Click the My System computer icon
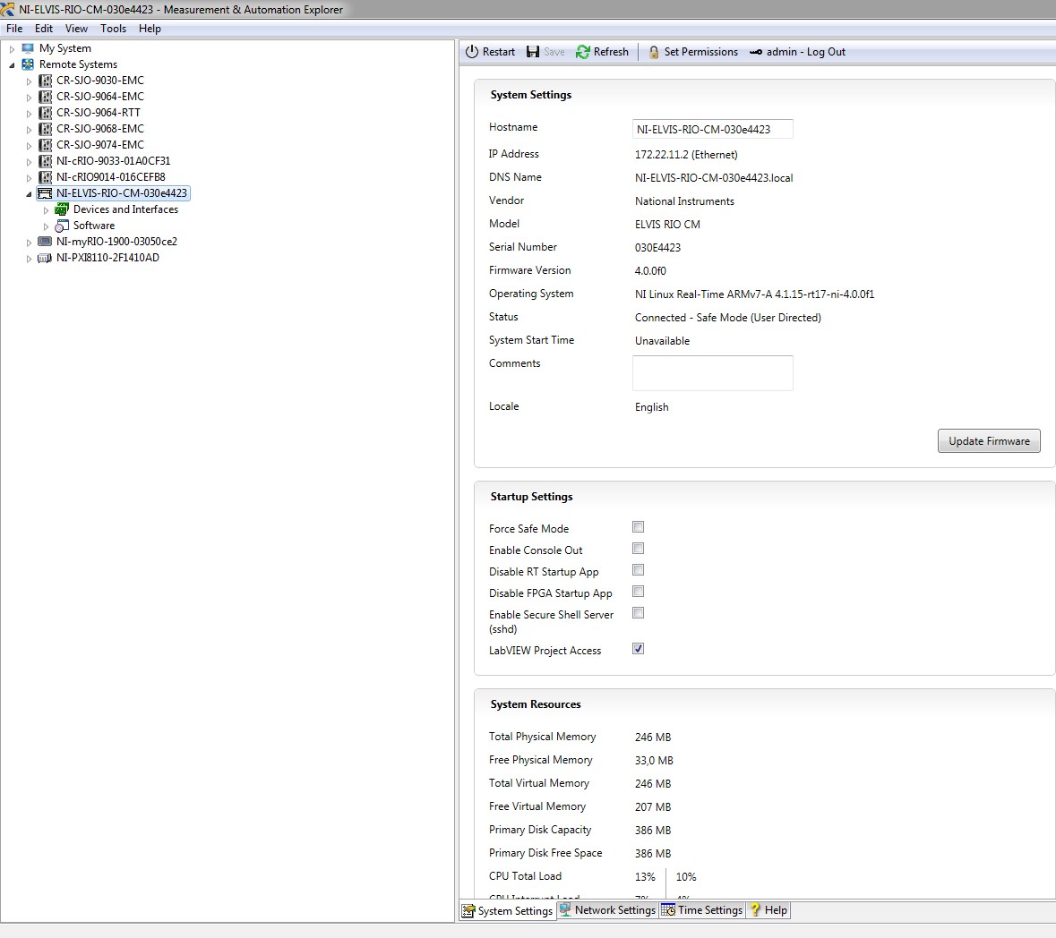The width and height of the screenshot is (1056, 938). click(28, 48)
